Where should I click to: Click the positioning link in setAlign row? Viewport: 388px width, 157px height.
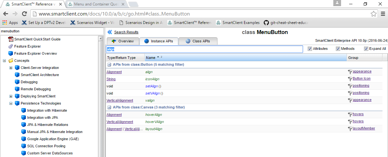361,86
